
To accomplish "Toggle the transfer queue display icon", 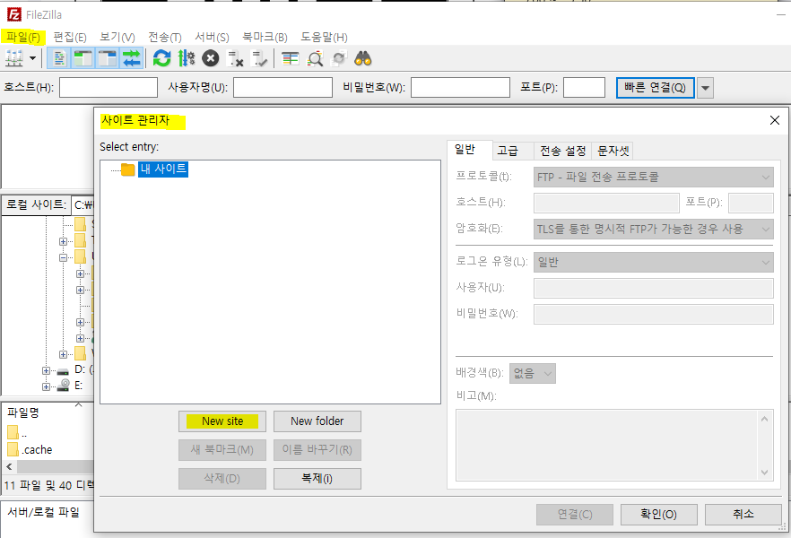I will 132,58.
